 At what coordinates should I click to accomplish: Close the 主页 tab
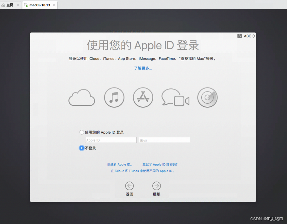[18, 5]
